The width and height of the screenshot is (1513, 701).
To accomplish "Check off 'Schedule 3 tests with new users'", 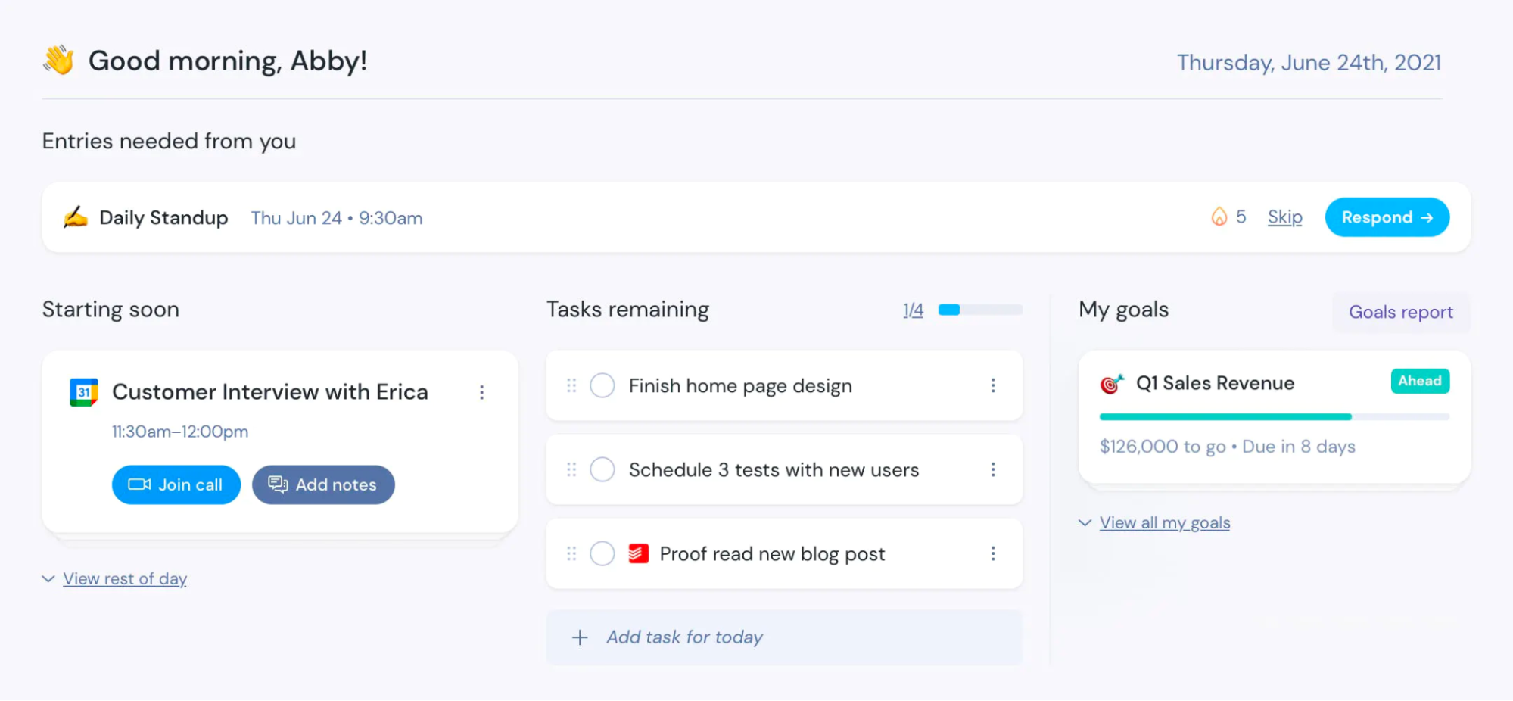I will (602, 469).
